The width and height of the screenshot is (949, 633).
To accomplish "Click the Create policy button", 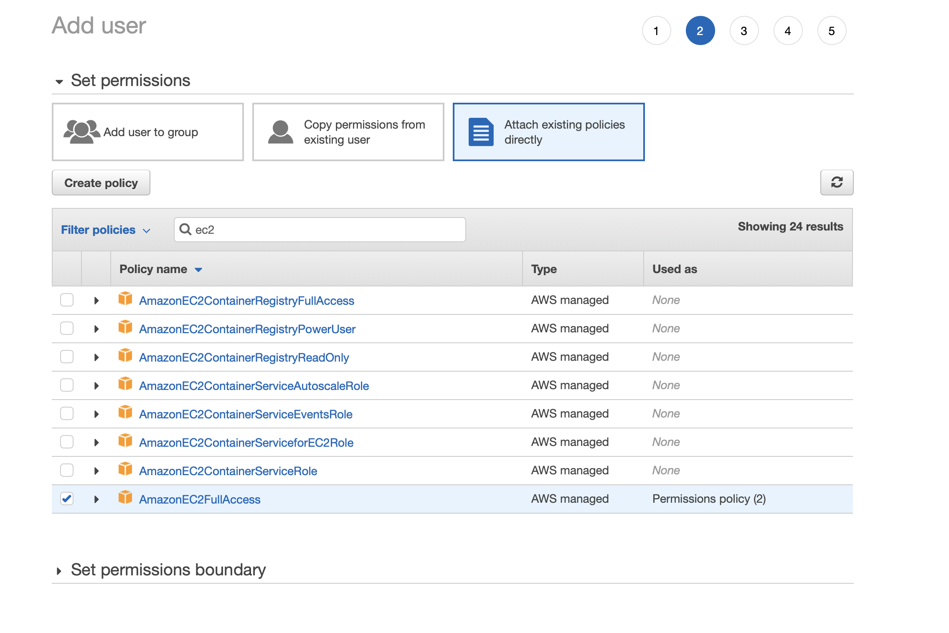I will click(x=101, y=183).
